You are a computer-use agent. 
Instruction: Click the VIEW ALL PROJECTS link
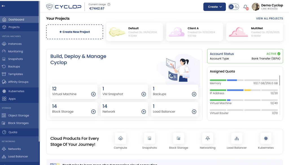pos(269,18)
